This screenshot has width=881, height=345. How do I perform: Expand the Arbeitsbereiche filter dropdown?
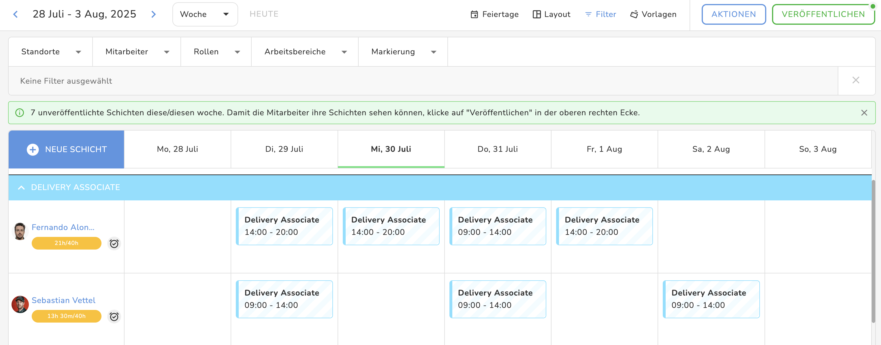coord(305,52)
